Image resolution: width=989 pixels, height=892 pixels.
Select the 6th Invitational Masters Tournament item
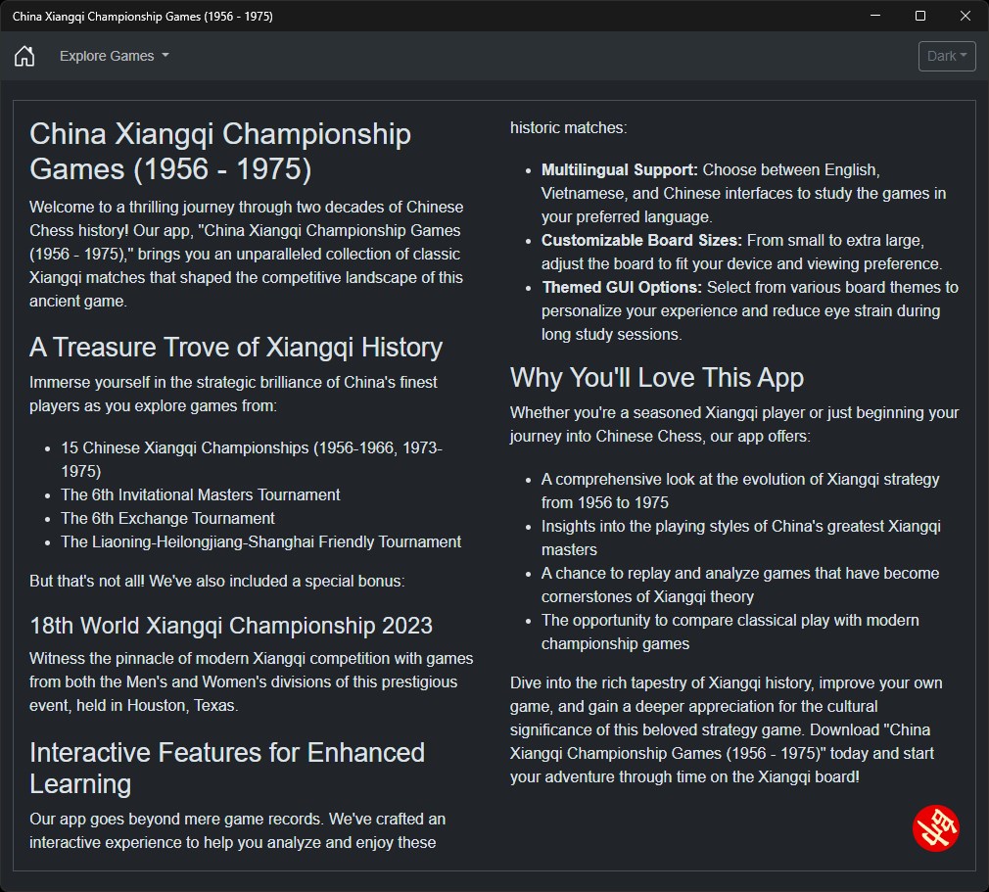[201, 494]
